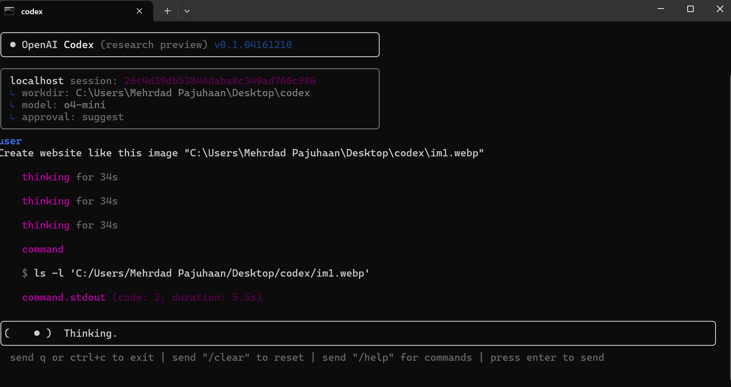Click the "/clear" to reset hint
Viewport: 731px width, 387px height.
click(x=238, y=357)
